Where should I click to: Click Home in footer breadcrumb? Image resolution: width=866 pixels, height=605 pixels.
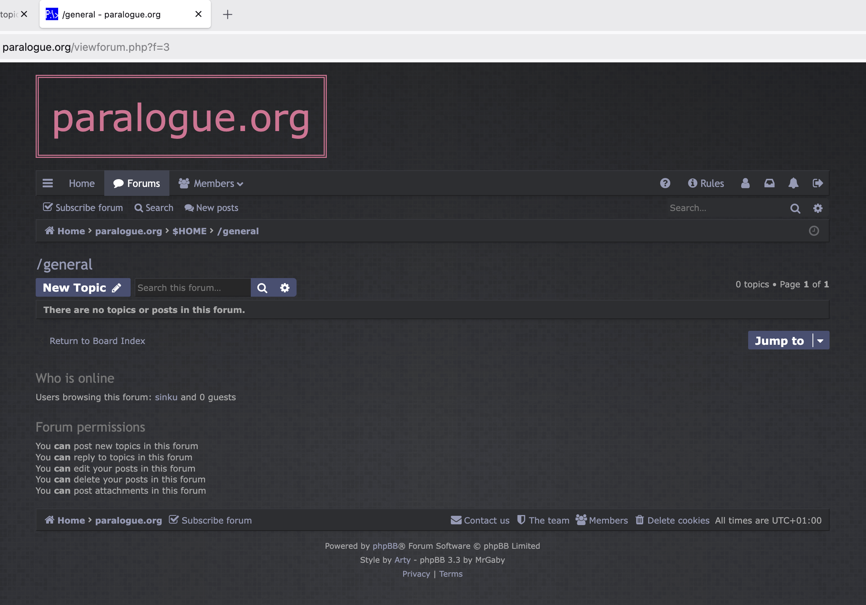(x=65, y=520)
